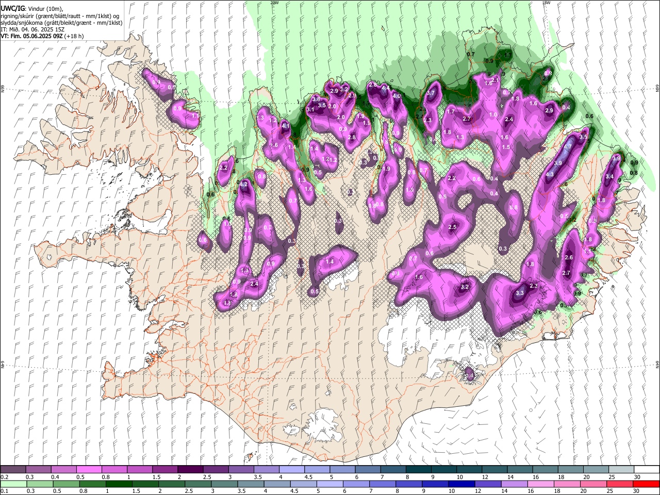
Task: Pick the bright red lower swatch after 30
Action: click(646, 484)
